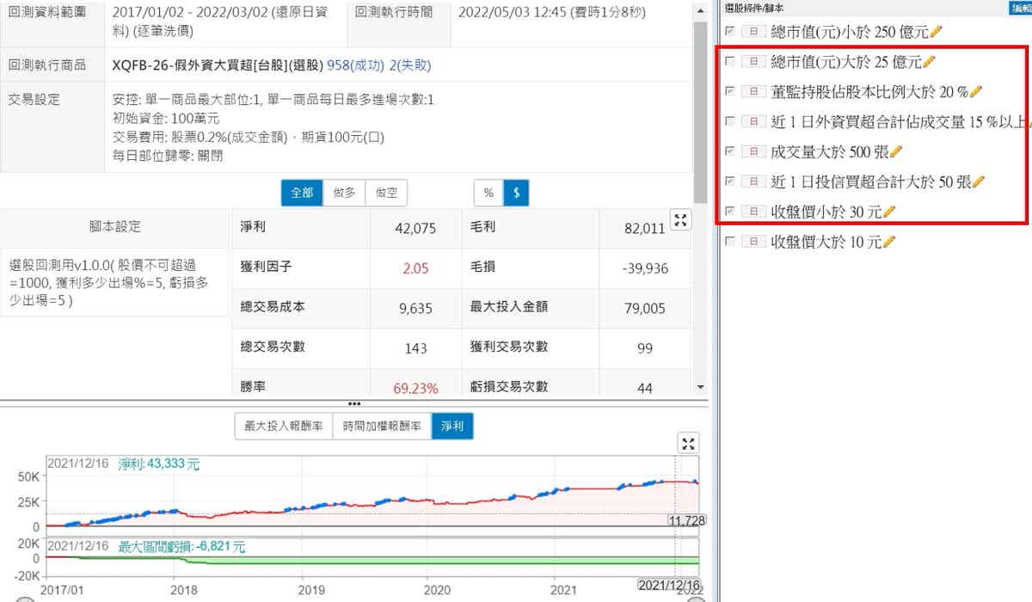Click pencil icon beside 董監持股佔股本比例大於 20 %
The image size is (1032, 602).
pos(975,92)
